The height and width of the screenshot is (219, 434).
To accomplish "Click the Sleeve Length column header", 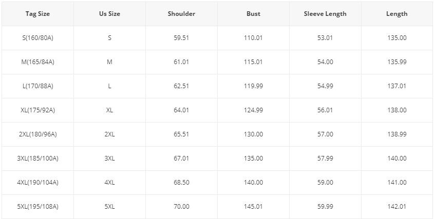I will click(325, 14).
